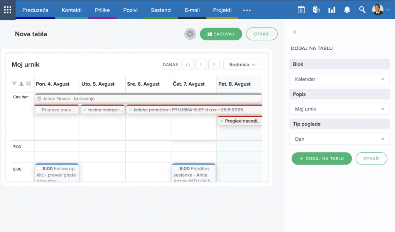Screen dimensions: 395x232
Task: Jump to today with DANAS
Action: [170, 64]
